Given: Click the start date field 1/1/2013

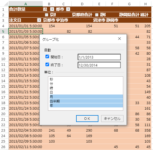Looking at the screenshot, I should click(99, 57).
